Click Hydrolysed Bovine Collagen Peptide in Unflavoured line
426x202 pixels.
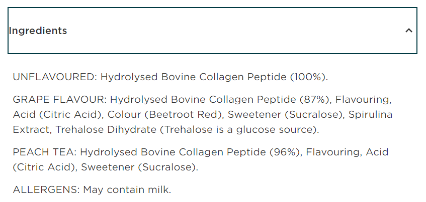[193, 77]
